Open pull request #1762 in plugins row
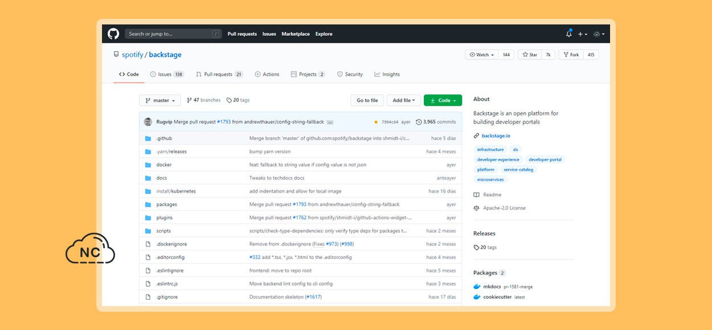This screenshot has height=330, width=712. coord(300,217)
